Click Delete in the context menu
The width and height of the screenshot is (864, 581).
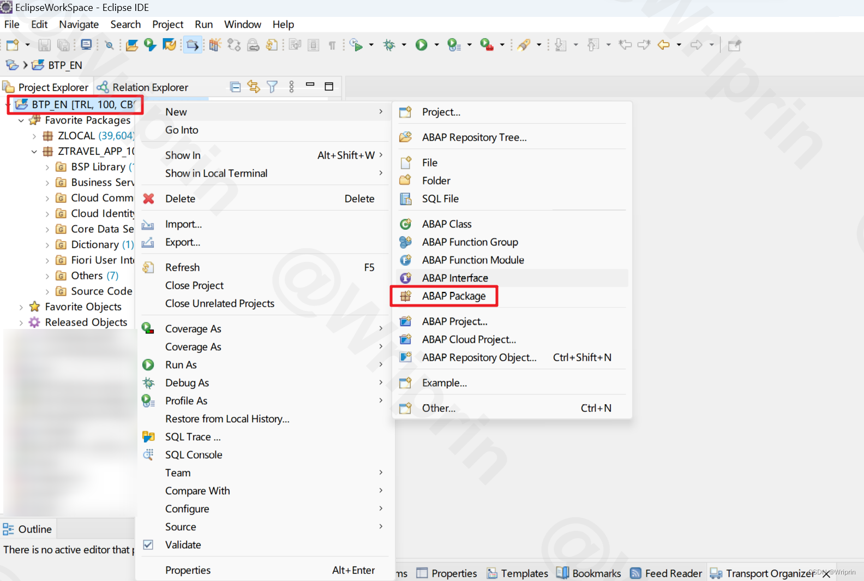point(180,199)
